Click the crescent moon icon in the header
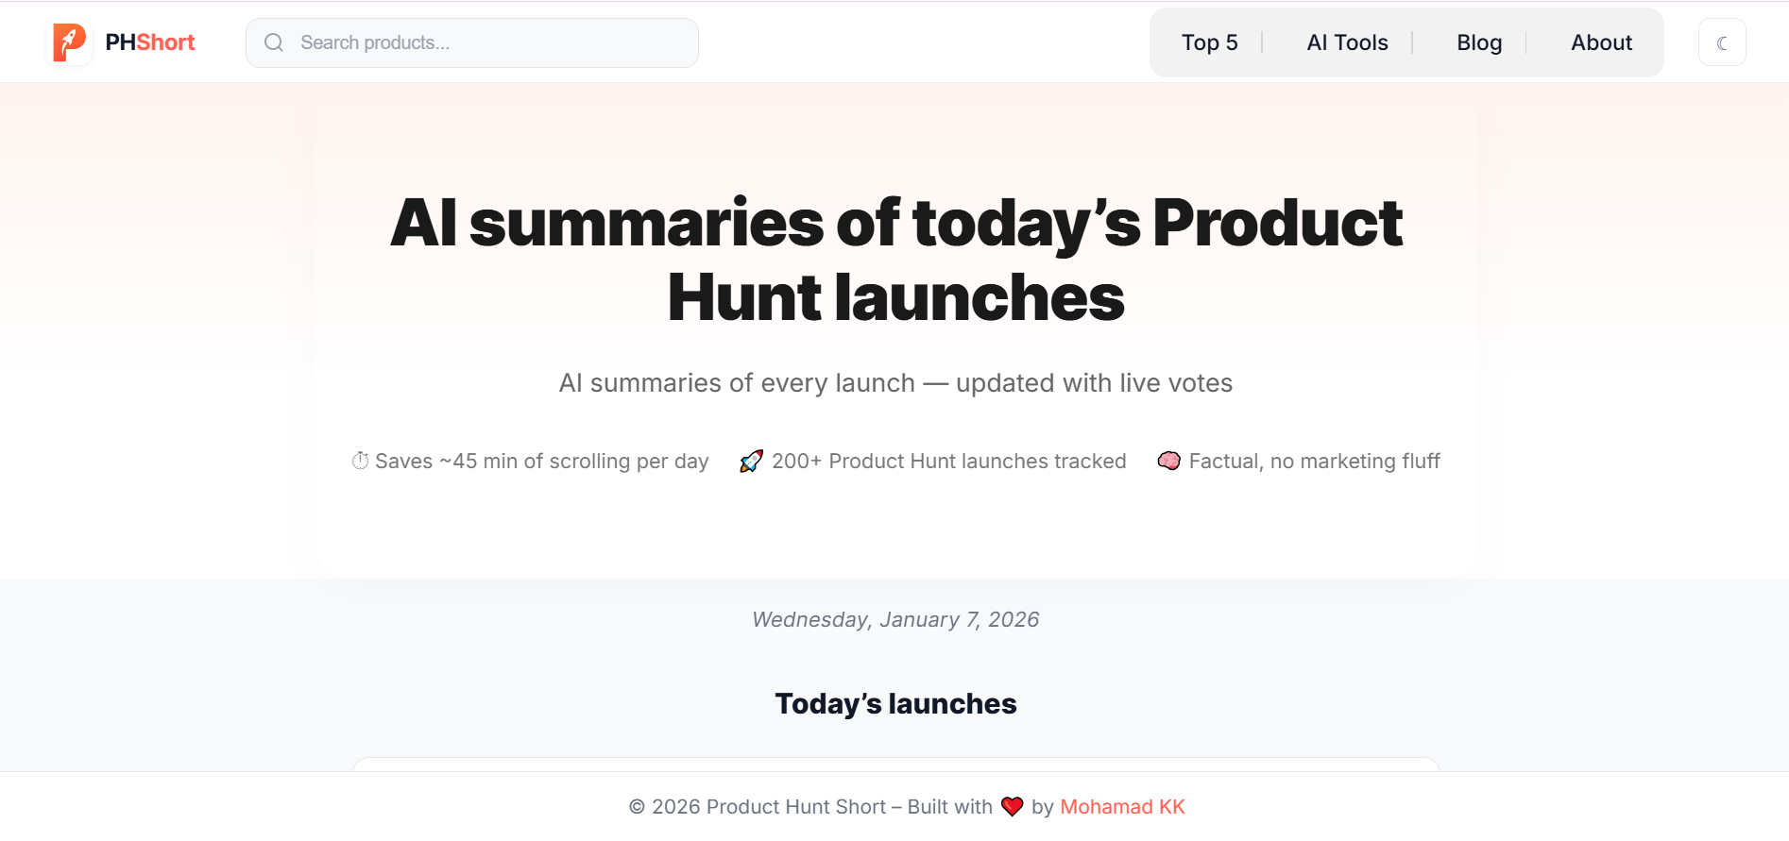The image size is (1789, 841). (1722, 42)
